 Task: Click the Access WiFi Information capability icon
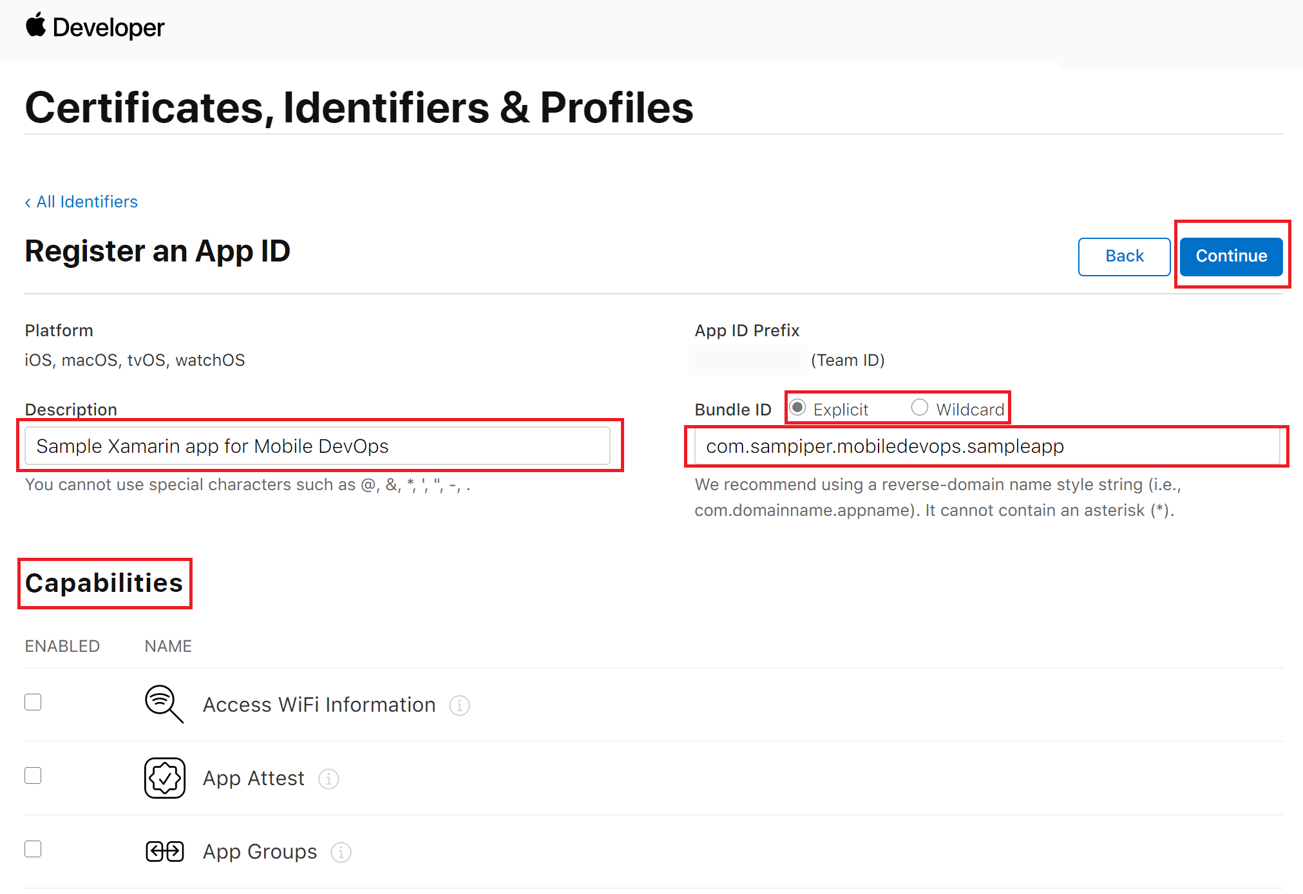pos(164,704)
